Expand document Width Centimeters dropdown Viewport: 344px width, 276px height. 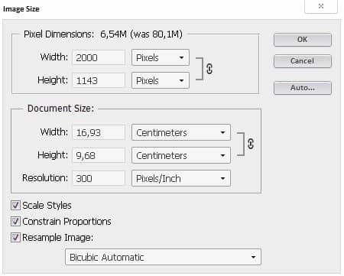point(181,132)
